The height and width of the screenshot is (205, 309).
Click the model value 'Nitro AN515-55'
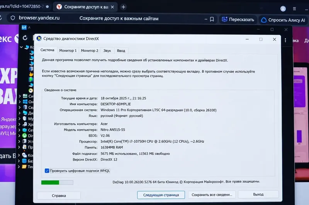tap(113, 130)
